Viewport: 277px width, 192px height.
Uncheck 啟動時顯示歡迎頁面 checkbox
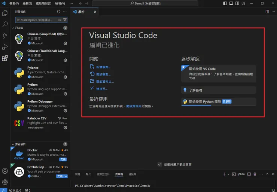[160, 164]
